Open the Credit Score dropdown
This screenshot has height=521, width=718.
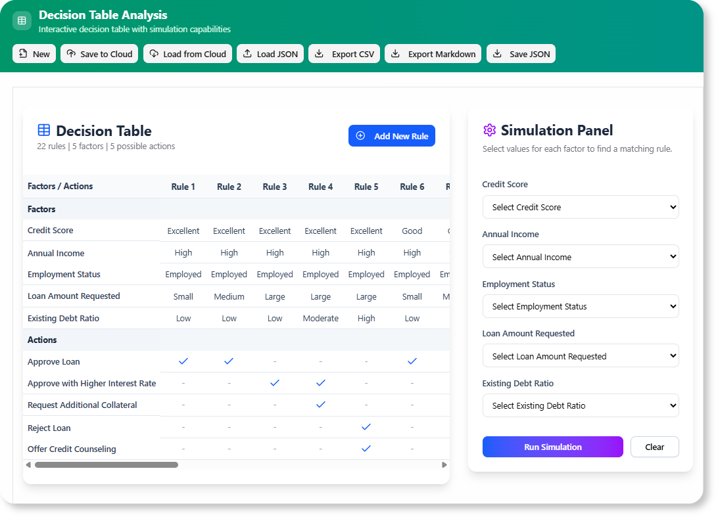click(581, 207)
